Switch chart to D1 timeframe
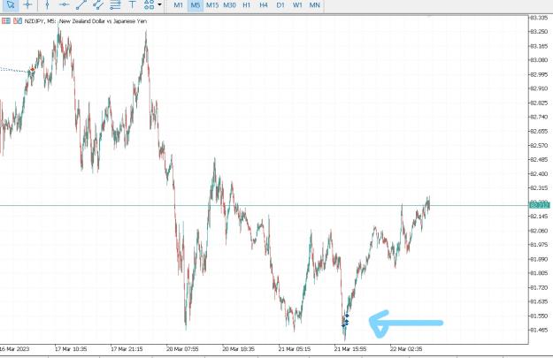Image resolution: width=553 pixels, height=358 pixels. click(x=280, y=5)
